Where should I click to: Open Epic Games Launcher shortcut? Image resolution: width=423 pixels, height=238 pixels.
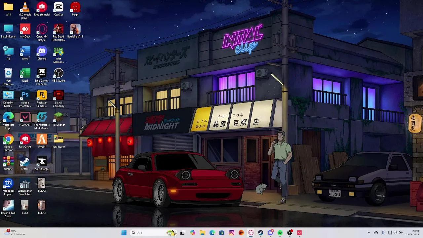(x=42, y=77)
